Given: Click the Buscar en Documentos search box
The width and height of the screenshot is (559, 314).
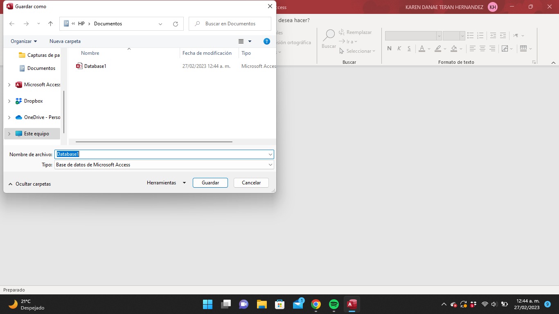Looking at the screenshot, I should [x=230, y=24].
